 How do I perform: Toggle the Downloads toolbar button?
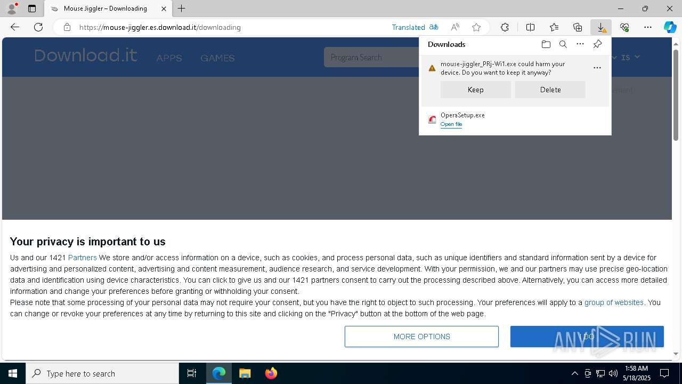601,27
